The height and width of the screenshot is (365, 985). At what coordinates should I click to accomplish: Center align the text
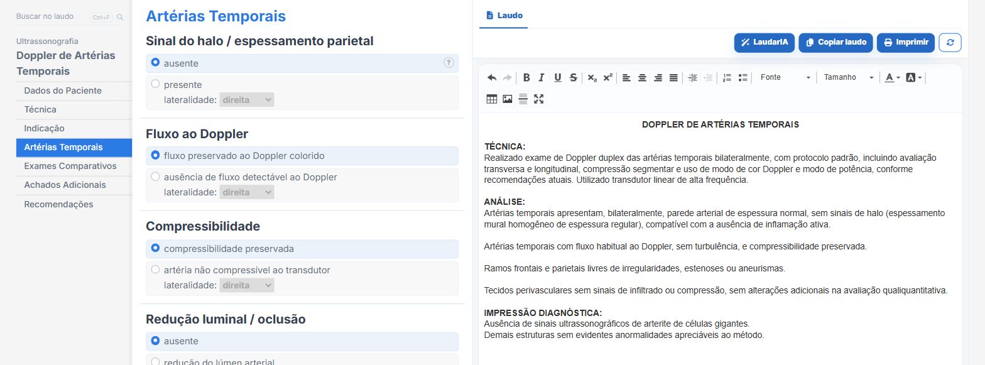click(642, 77)
